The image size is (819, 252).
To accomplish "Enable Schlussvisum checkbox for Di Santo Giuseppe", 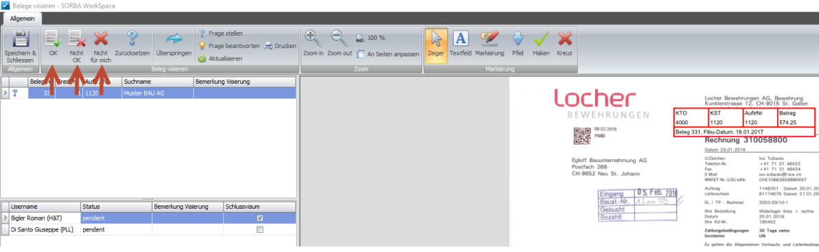I will point(259,229).
